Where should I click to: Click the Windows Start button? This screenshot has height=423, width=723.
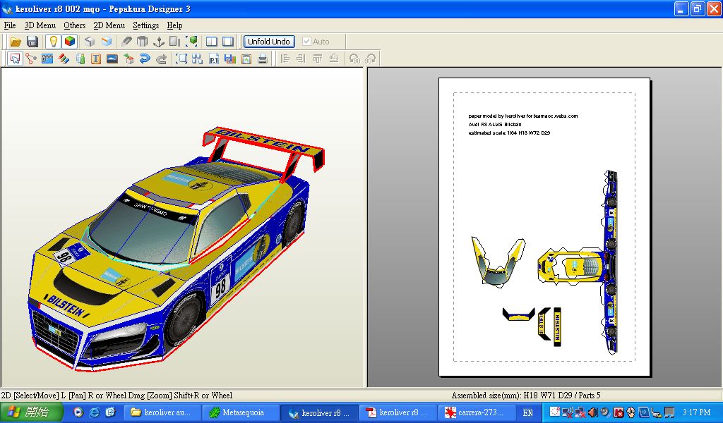pyautogui.click(x=30, y=412)
